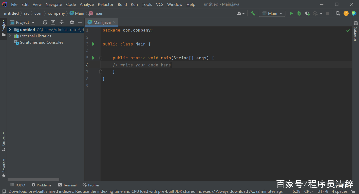Click the run gutter arrow beside class Main
Image resolution: width=359 pixels, height=194 pixels.
(x=93, y=44)
